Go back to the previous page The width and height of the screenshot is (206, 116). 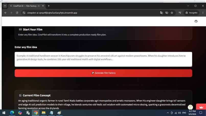pyautogui.click(x=6, y=13)
